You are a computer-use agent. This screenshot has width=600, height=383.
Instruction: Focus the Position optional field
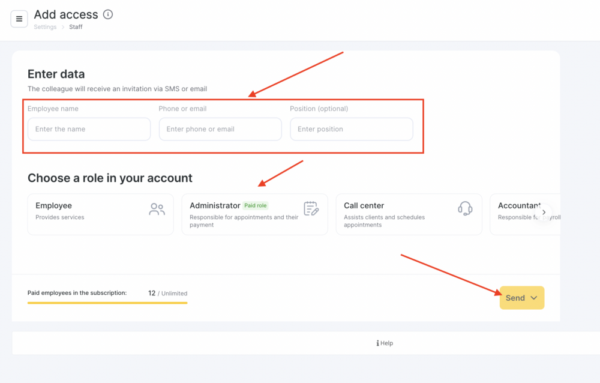point(351,129)
